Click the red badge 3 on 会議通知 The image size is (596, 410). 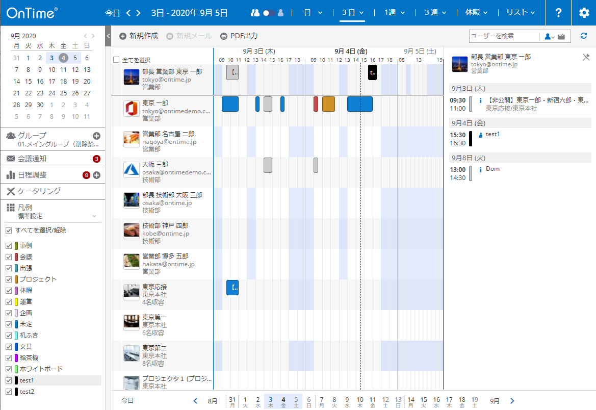[96, 159]
